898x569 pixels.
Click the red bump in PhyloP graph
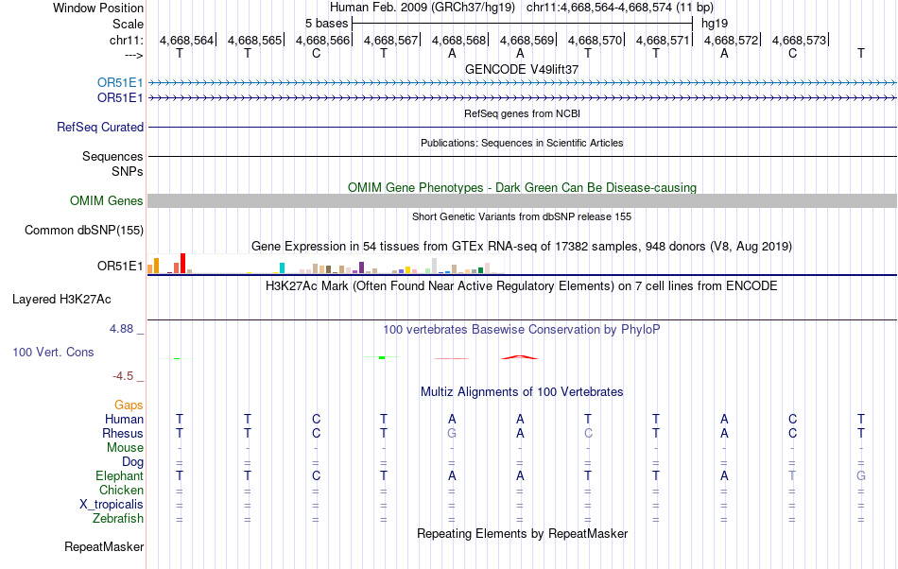pyautogui.click(x=520, y=357)
